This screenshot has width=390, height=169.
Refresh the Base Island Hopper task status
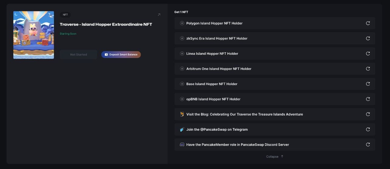coord(368,84)
